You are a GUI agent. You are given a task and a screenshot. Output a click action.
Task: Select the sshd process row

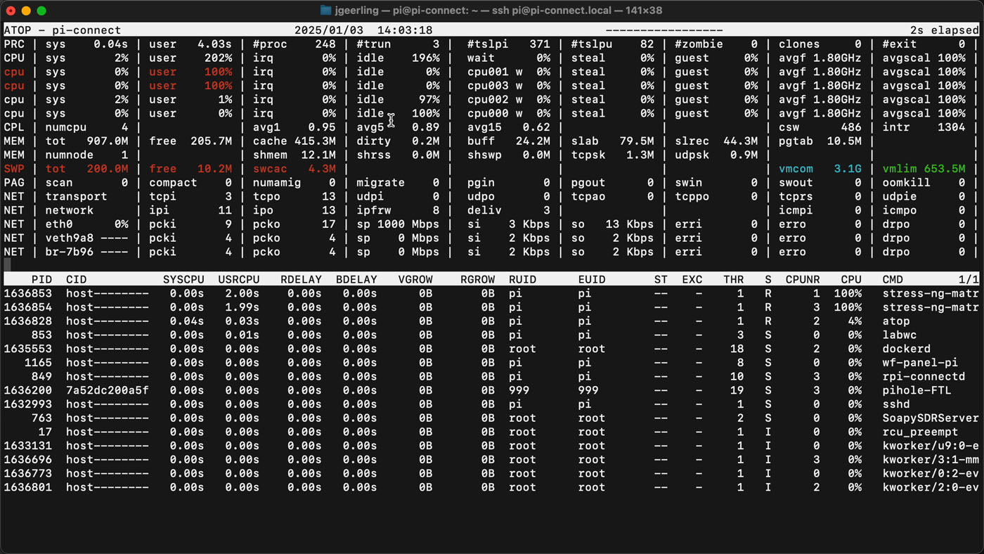coord(896,404)
